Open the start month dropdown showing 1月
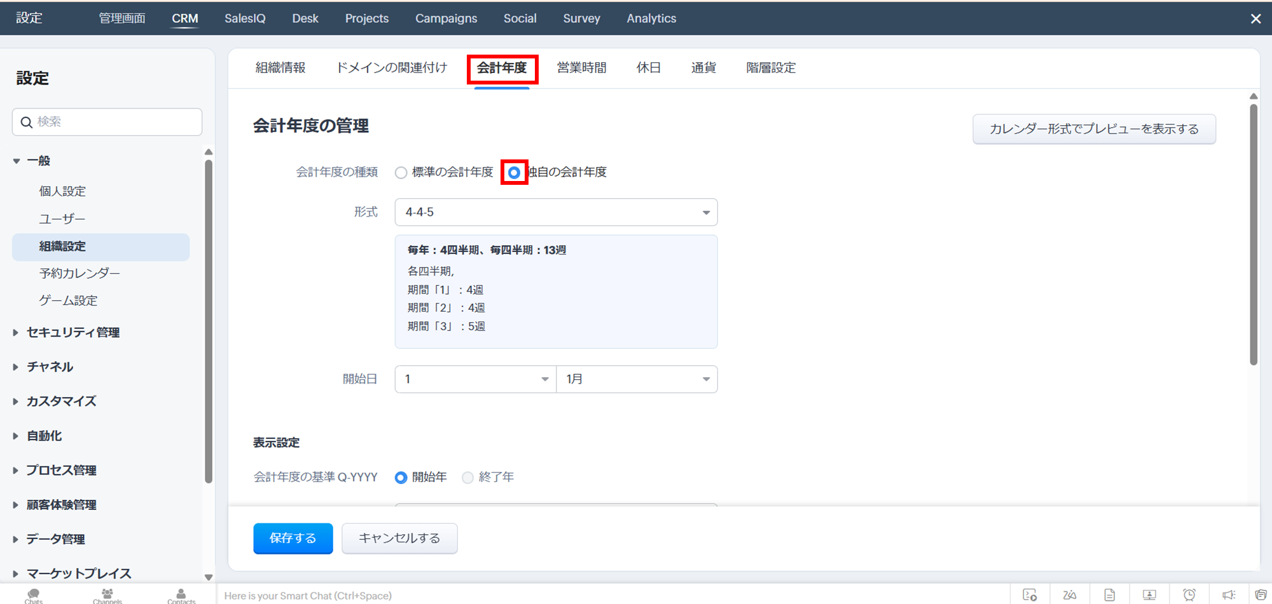Image resolution: width=1272 pixels, height=604 pixels. [x=637, y=379]
